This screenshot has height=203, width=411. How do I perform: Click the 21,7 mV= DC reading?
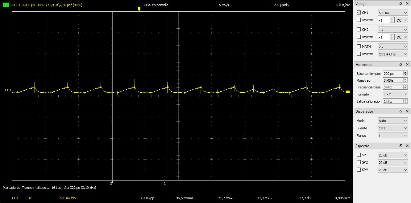pyautogui.click(x=225, y=198)
